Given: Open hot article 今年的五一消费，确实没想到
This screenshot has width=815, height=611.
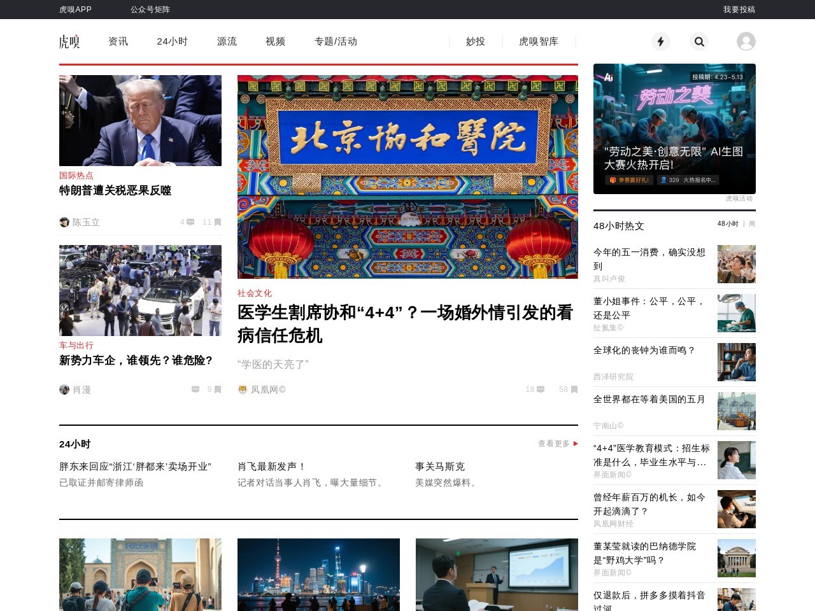Looking at the screenshot, I should coord(649,259).
